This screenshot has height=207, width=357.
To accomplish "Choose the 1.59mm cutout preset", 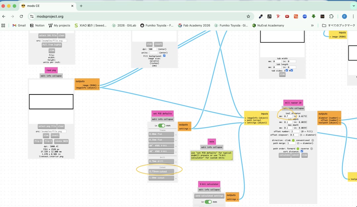I will point(161,178).
